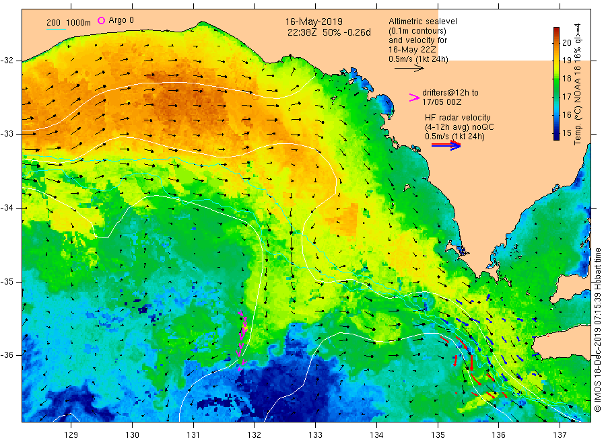Click the color bar value '18'

click(566, 79)
